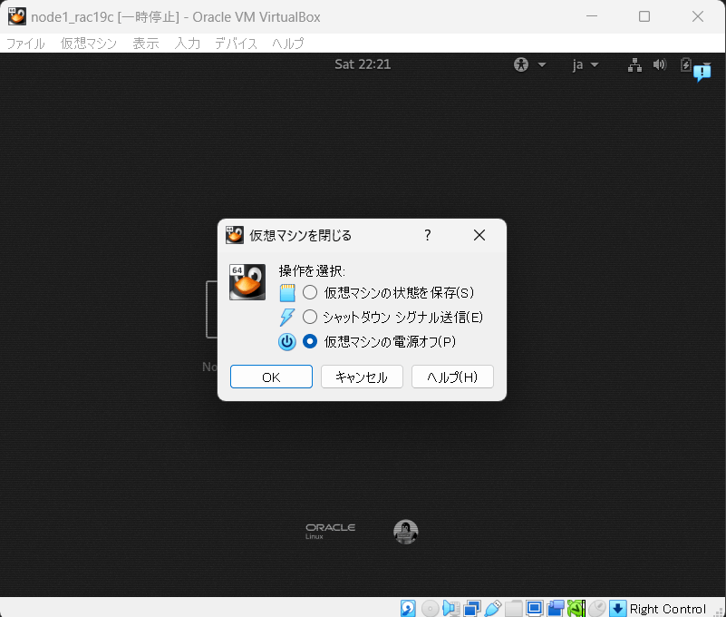Click the hard disk activity status icon

408,608
